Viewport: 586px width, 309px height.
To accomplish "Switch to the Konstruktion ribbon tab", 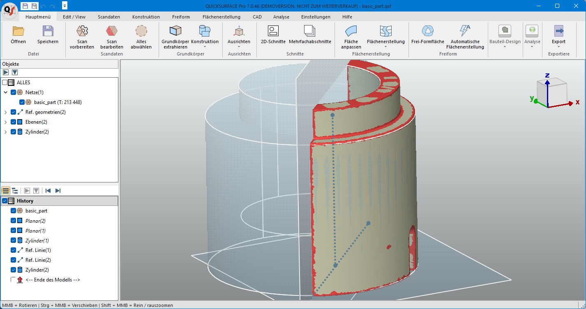I will coord(146,17).
